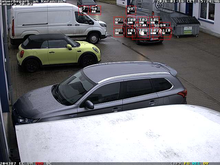This screenshot has height=165, width=220.
Task: Click the frame counter 204387
Action: (x=8, y=163)
